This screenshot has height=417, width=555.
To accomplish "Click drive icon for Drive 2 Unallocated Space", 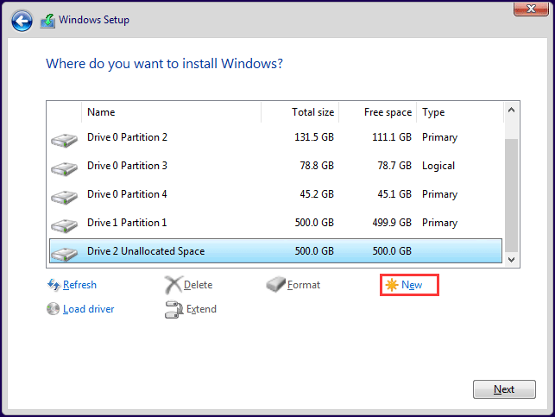I will (x=64, y=254).
